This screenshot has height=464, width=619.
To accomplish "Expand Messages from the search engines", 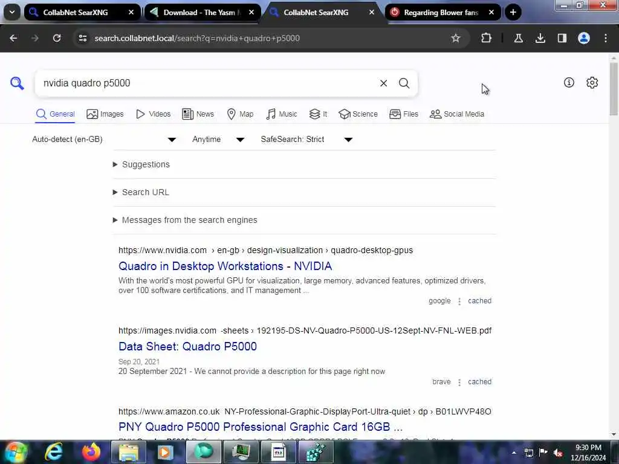I will point(185,220).
